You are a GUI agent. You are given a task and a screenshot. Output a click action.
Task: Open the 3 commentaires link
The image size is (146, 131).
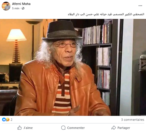(133, 120)
